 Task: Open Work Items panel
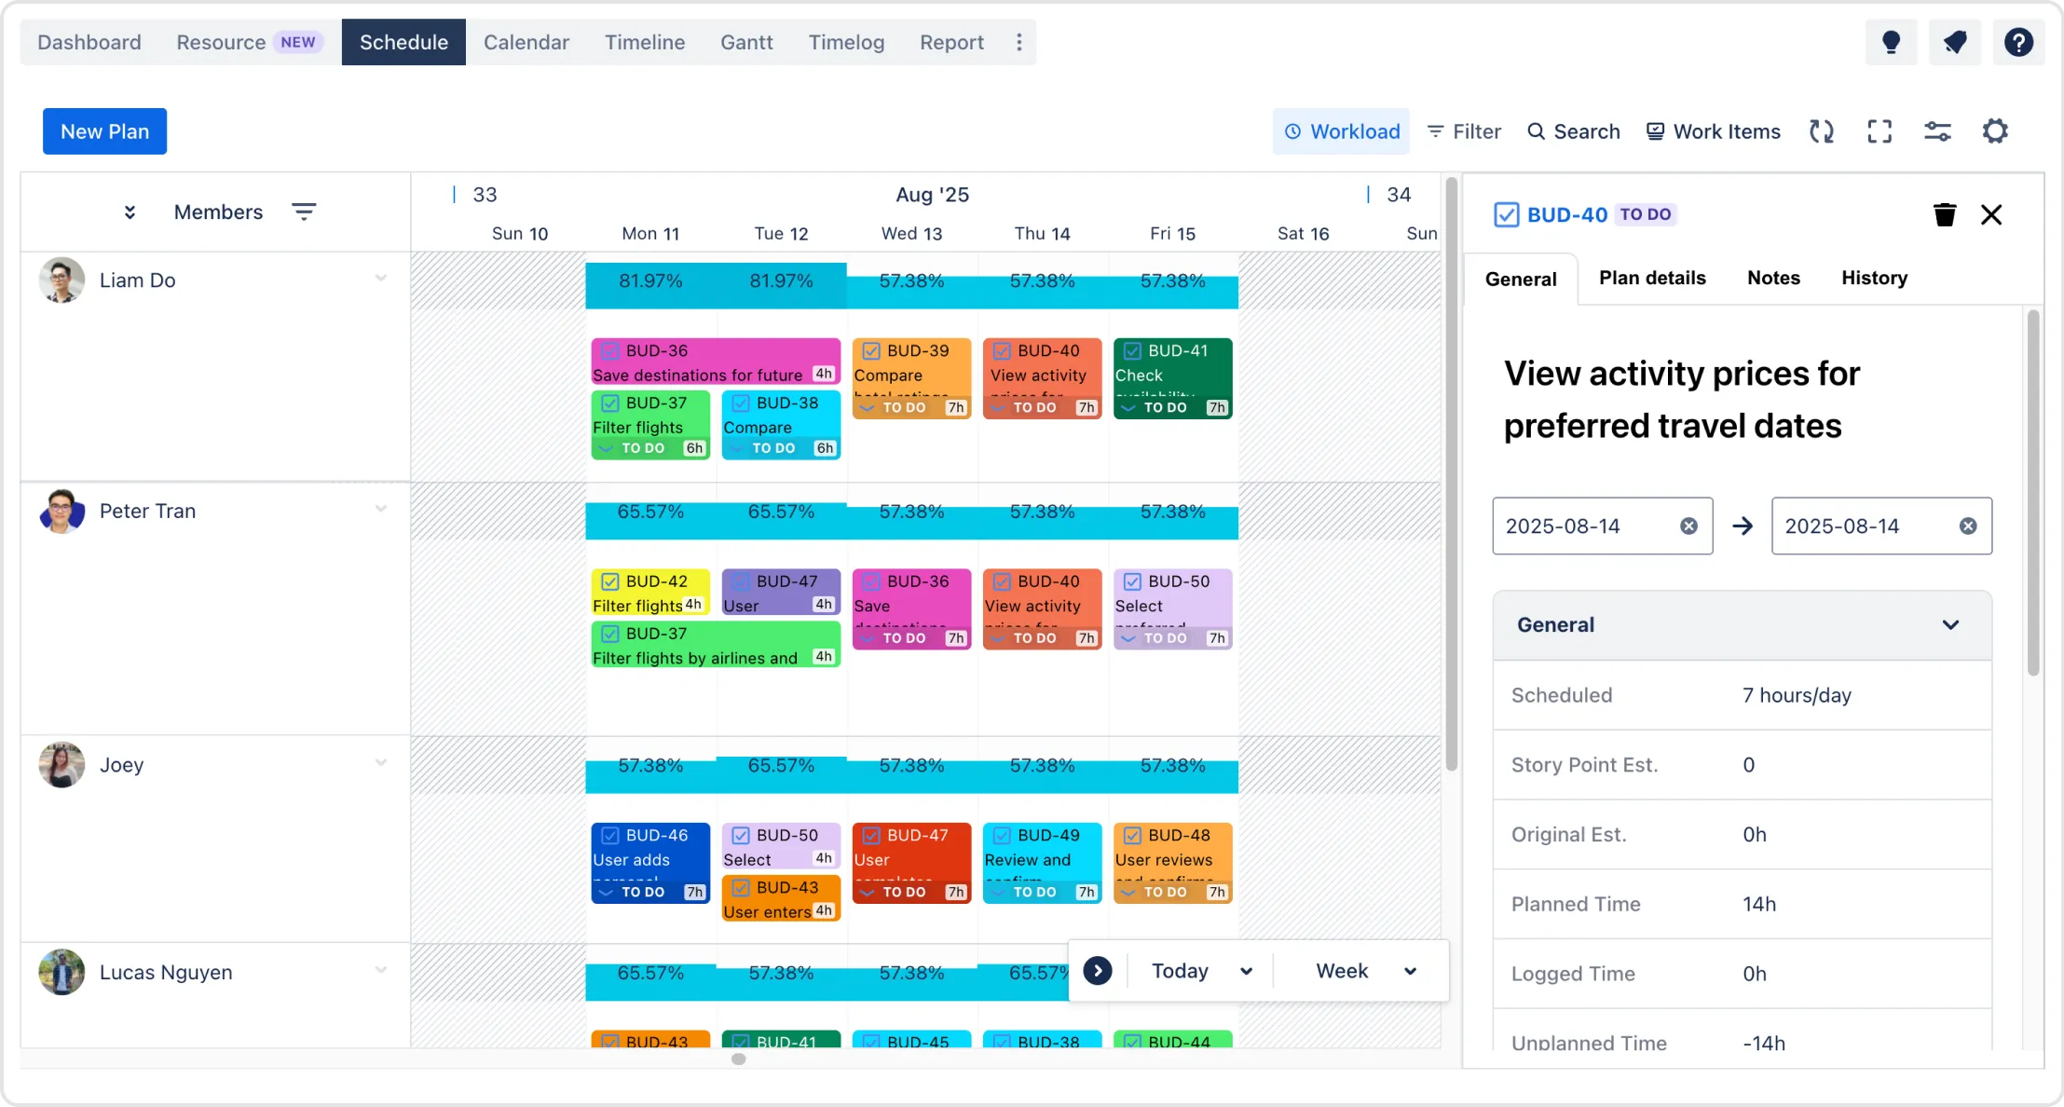[1713, 131]
